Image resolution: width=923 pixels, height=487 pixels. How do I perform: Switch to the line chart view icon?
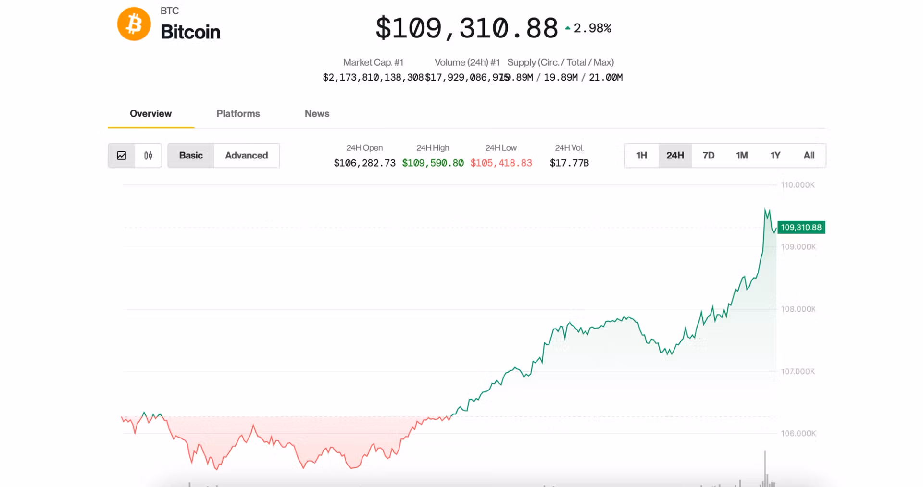122,156
